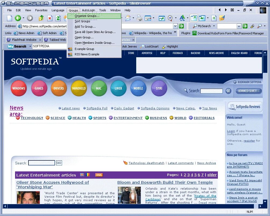
Task: Switch to FlashPeak Website tab
Action: coord(24,40)
